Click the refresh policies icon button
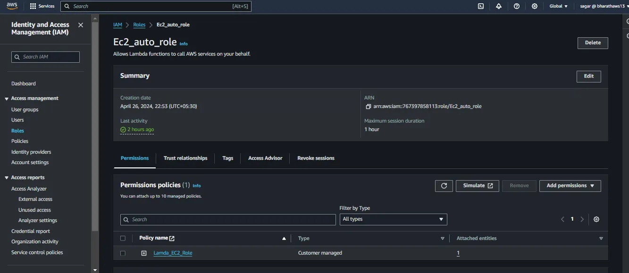The image size is (629, 273). pyautogui.click(x=444, y=186)
